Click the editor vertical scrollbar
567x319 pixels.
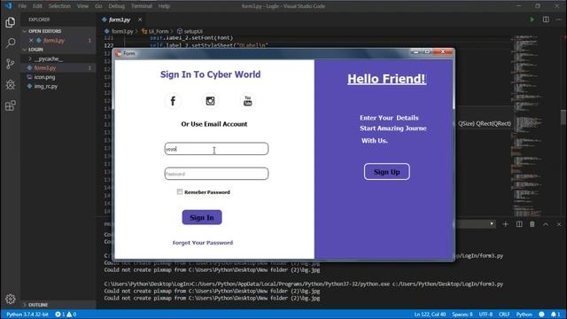coord(563,118)
